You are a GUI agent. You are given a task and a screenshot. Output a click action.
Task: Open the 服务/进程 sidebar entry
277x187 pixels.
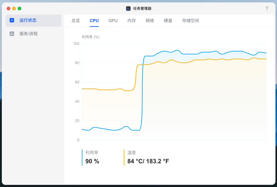click(x=33, y=34)
